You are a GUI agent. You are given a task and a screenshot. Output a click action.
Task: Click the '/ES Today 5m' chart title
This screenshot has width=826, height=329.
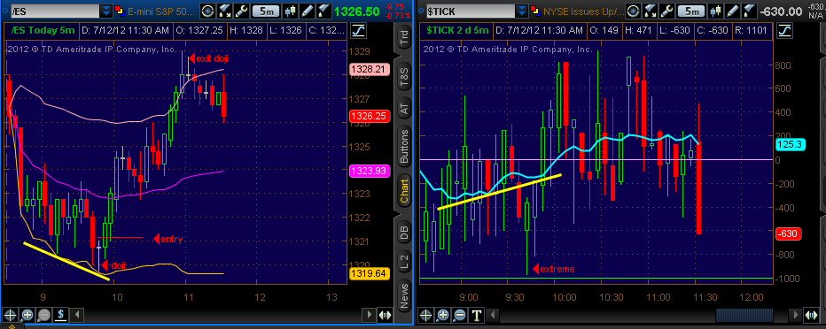tap(43, 30)
